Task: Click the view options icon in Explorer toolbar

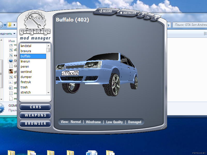Action: 205,34
